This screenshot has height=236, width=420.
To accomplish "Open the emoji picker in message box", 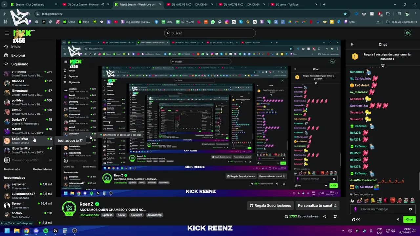I will pos(410,209).
